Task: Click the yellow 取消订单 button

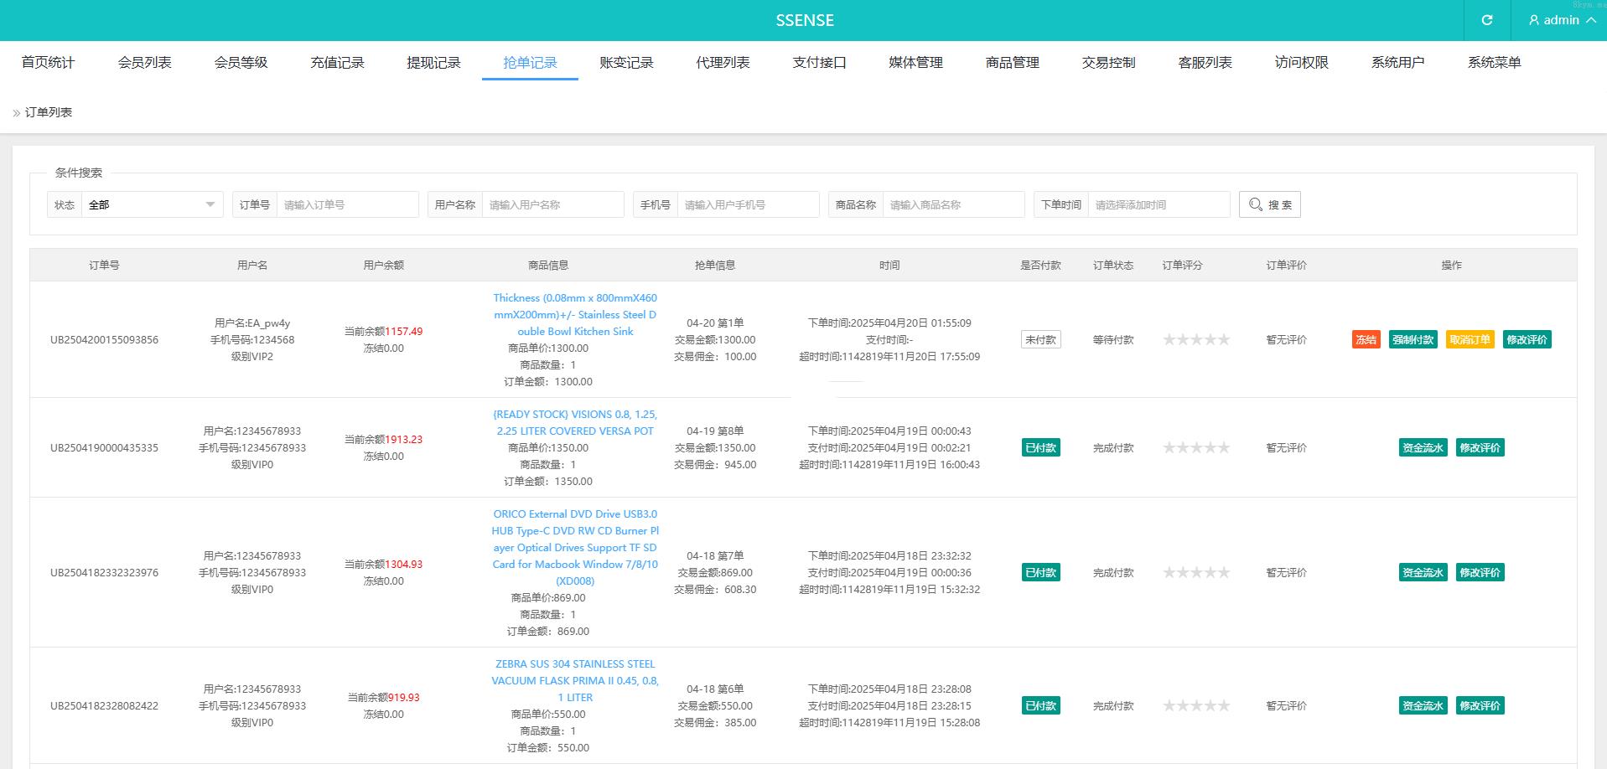Action: pyautogui.click(x=1470, y=339)
